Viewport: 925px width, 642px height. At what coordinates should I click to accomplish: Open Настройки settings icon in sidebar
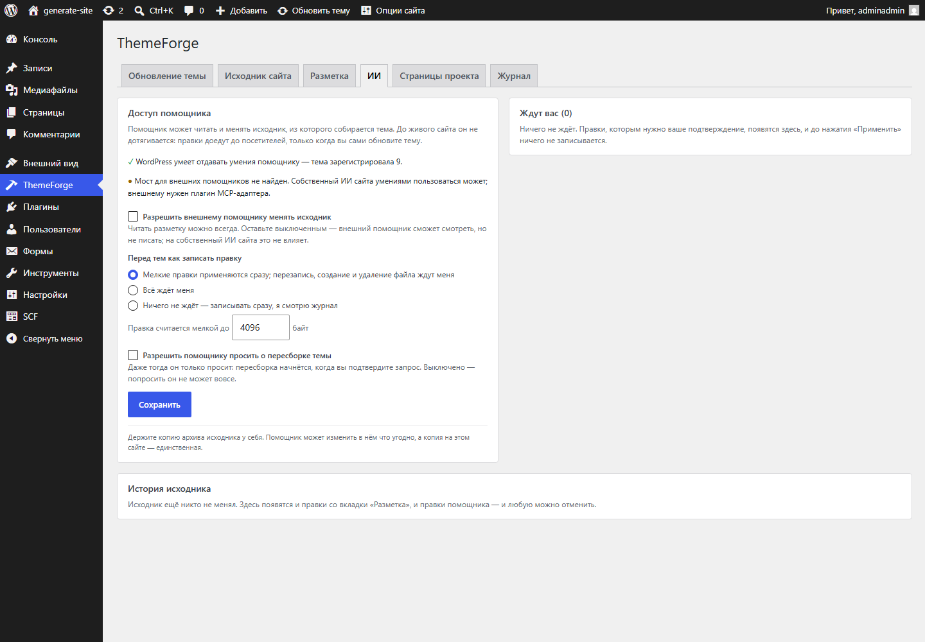(x=12, y=295)
